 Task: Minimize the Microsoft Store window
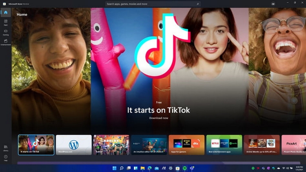tap(288, 3)
